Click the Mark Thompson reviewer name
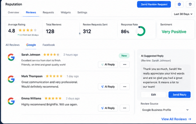 point(32,76)
